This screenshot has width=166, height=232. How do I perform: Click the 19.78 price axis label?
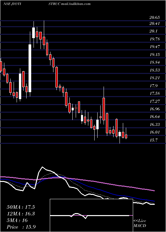[155, 39]
